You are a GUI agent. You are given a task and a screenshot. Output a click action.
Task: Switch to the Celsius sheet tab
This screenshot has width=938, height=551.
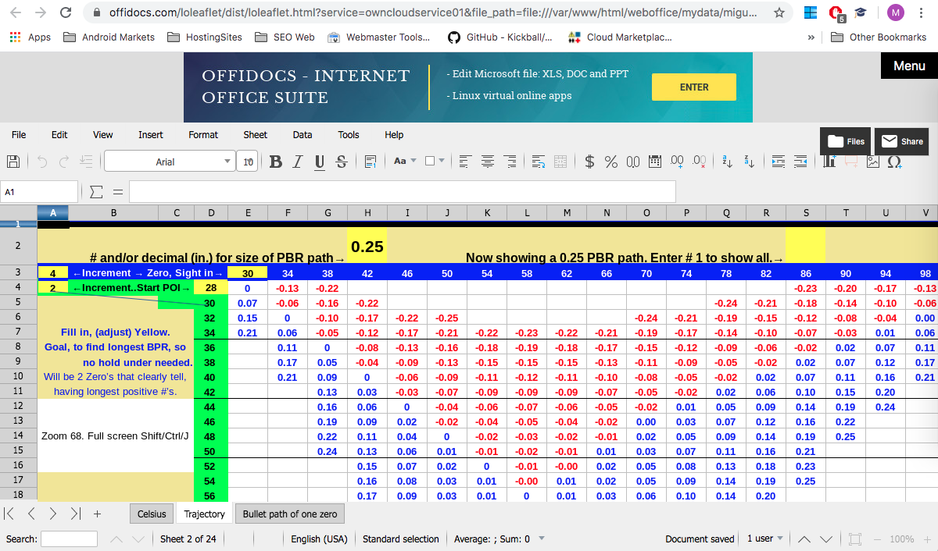click(152, 514)
